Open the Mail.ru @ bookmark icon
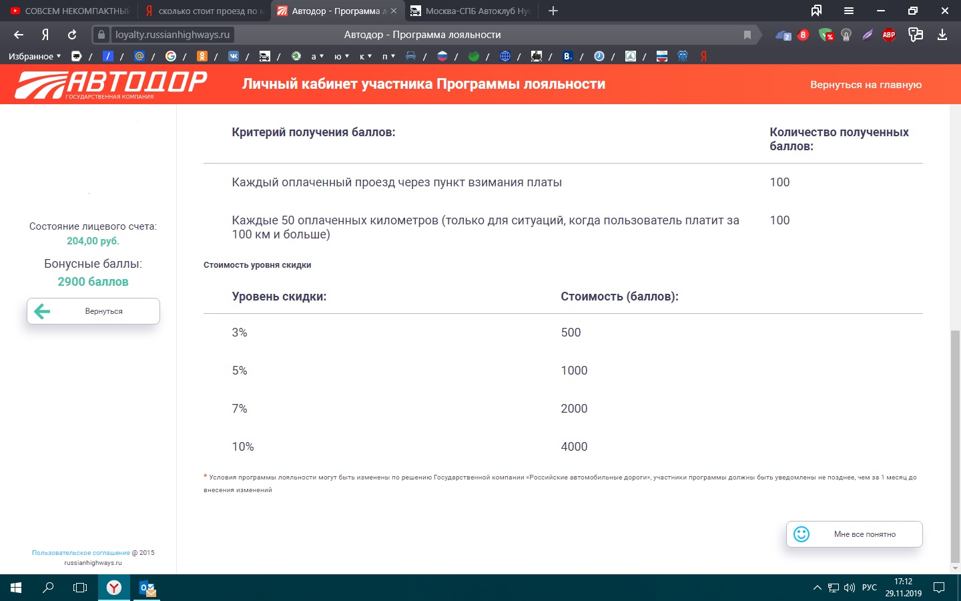Screen dimensions: 961x601 point(139,56)
